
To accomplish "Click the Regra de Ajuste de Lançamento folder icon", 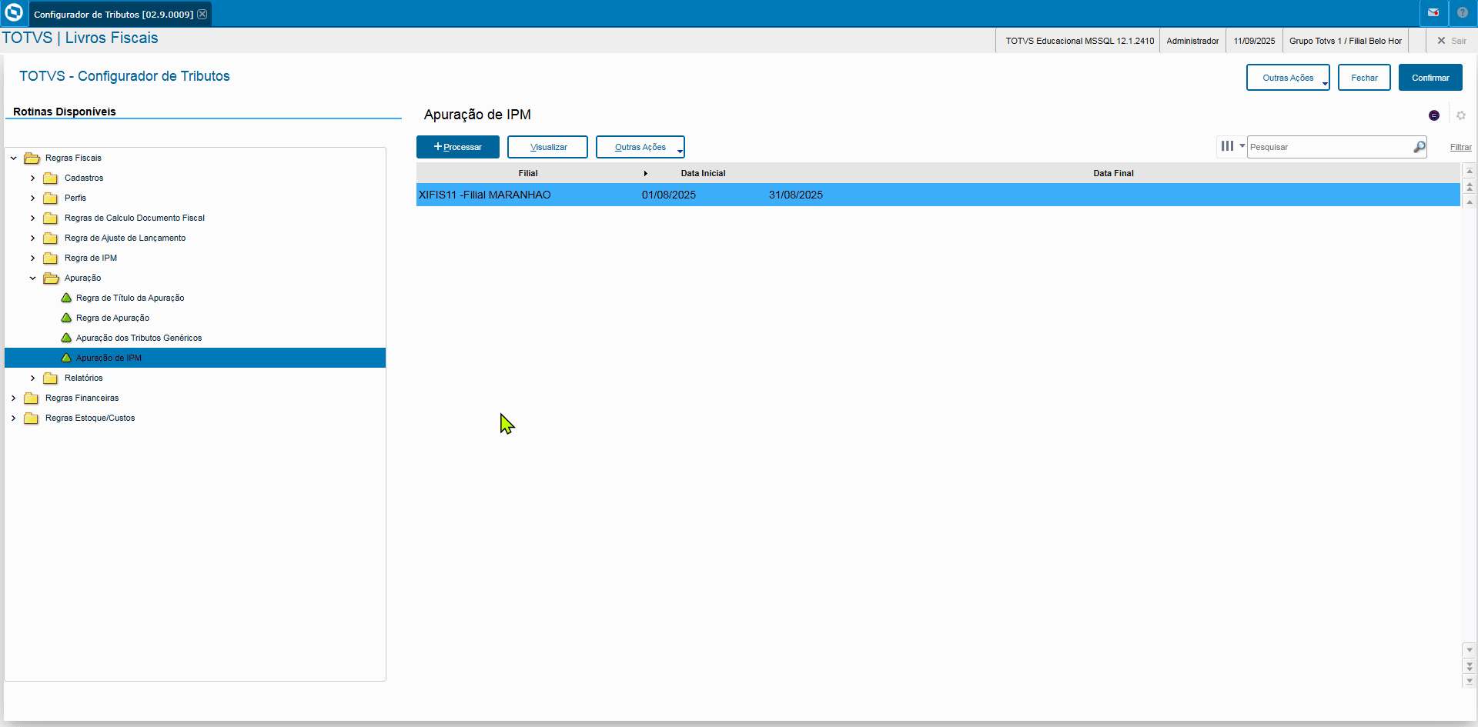I will (51, 238).
